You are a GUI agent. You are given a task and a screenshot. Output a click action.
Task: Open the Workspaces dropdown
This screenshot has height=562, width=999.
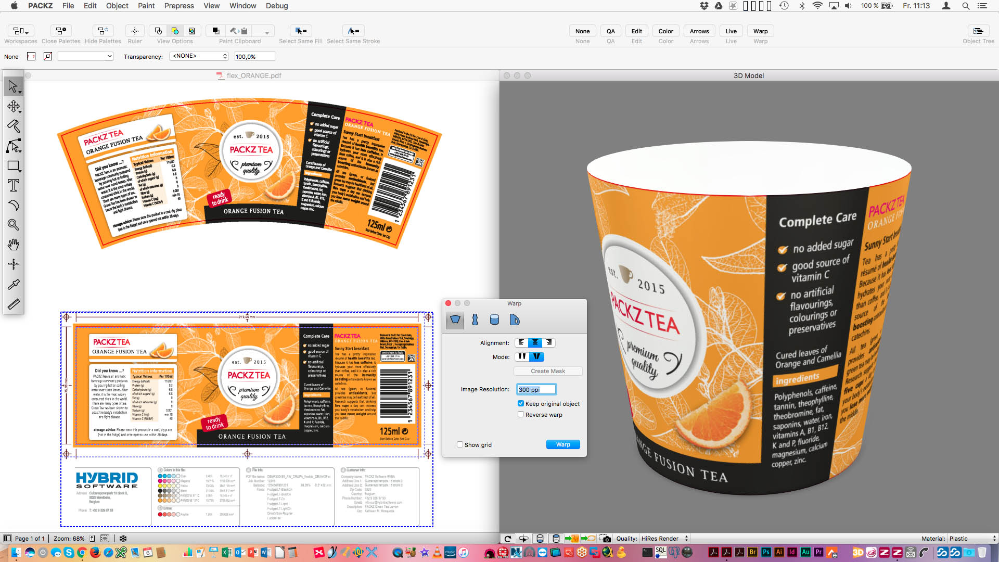click(21, 31)
